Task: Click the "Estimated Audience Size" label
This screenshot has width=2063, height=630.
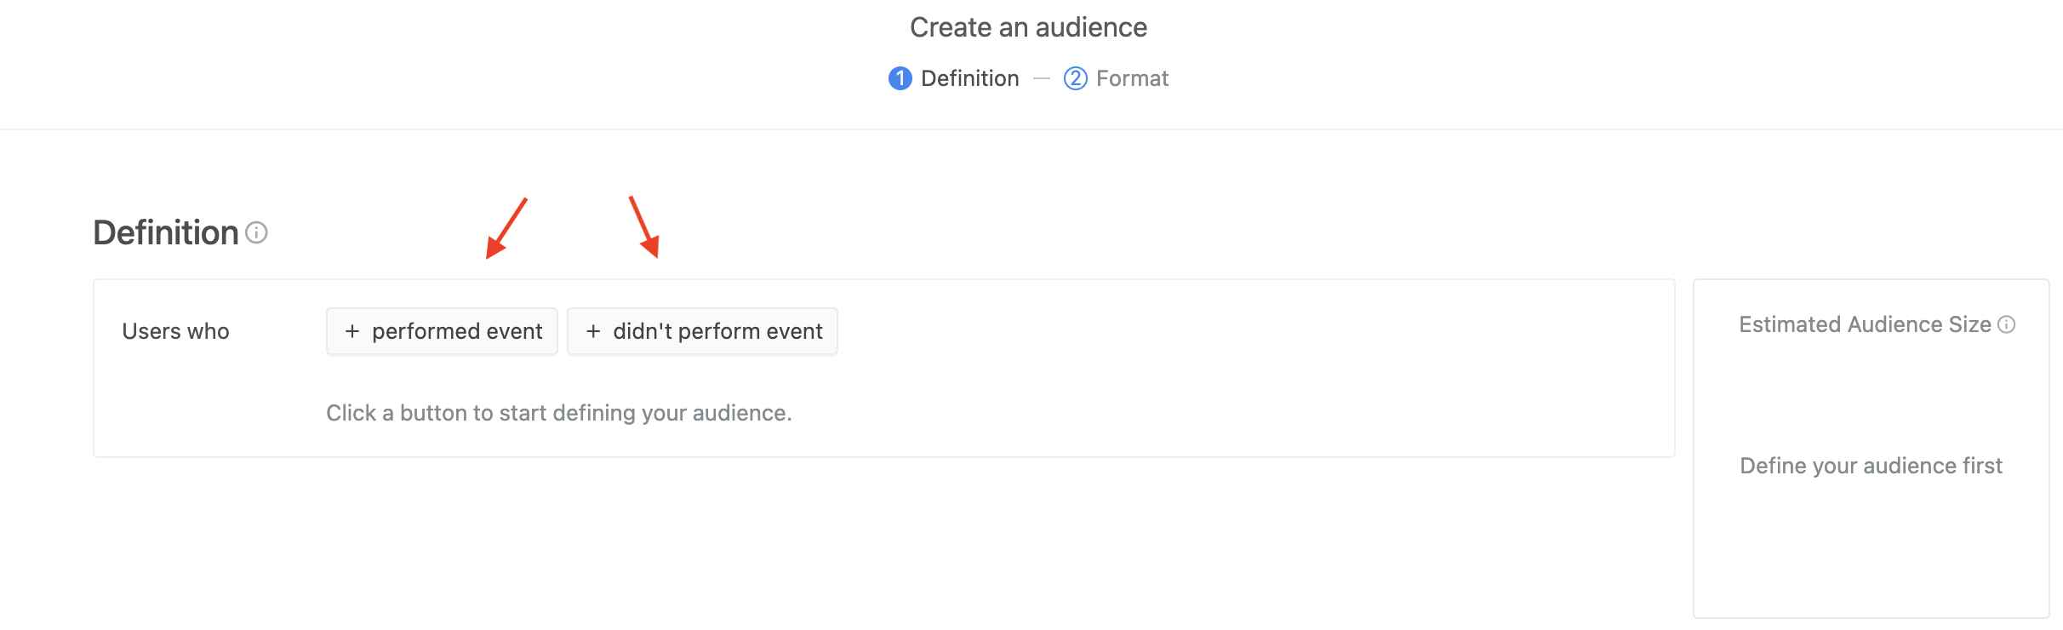Action: pos(1865,324)
